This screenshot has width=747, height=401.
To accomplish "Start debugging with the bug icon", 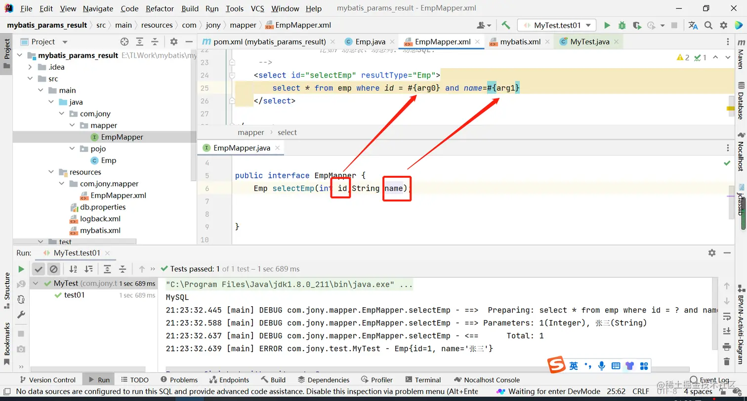I will [x=622, y=25].
